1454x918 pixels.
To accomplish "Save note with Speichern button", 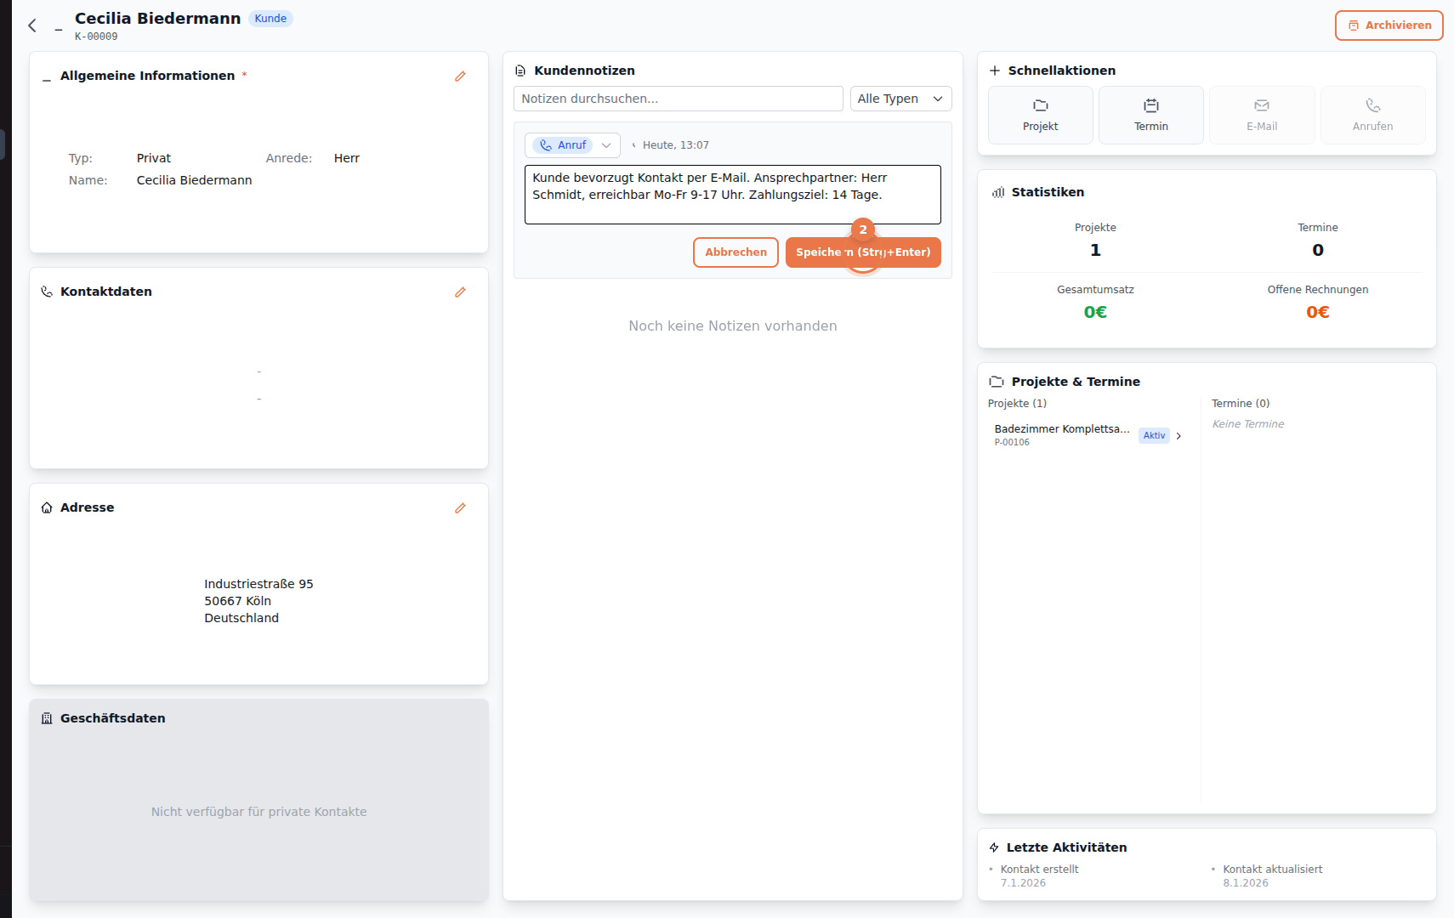I will point(862,252).
